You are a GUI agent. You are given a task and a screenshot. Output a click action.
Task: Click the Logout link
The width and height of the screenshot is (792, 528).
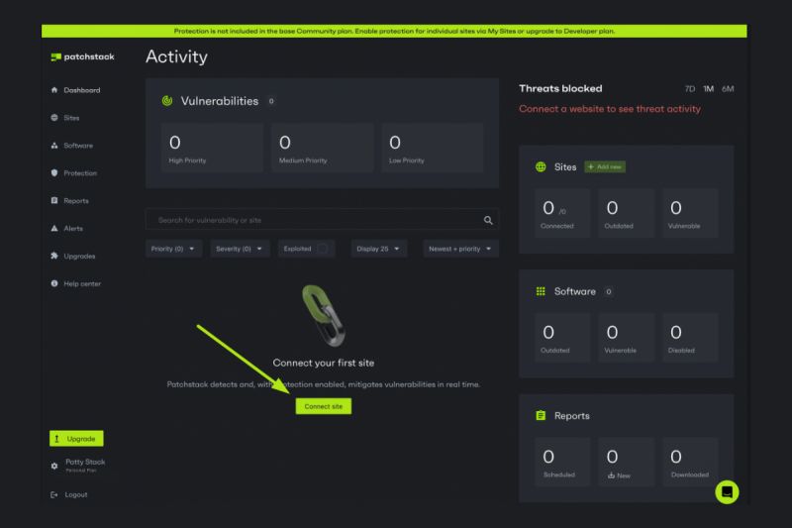coord(76,494)
